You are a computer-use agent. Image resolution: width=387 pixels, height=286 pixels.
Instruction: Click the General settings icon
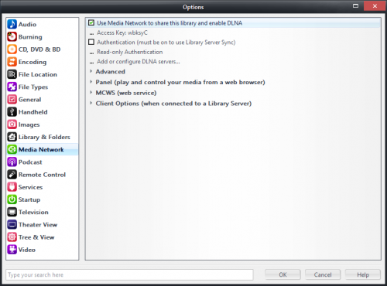[12, 99]
